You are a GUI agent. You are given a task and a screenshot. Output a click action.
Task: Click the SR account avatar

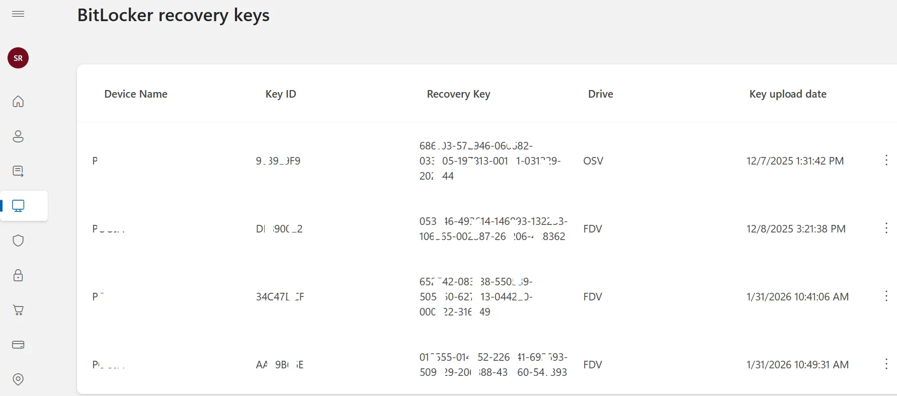18,58
